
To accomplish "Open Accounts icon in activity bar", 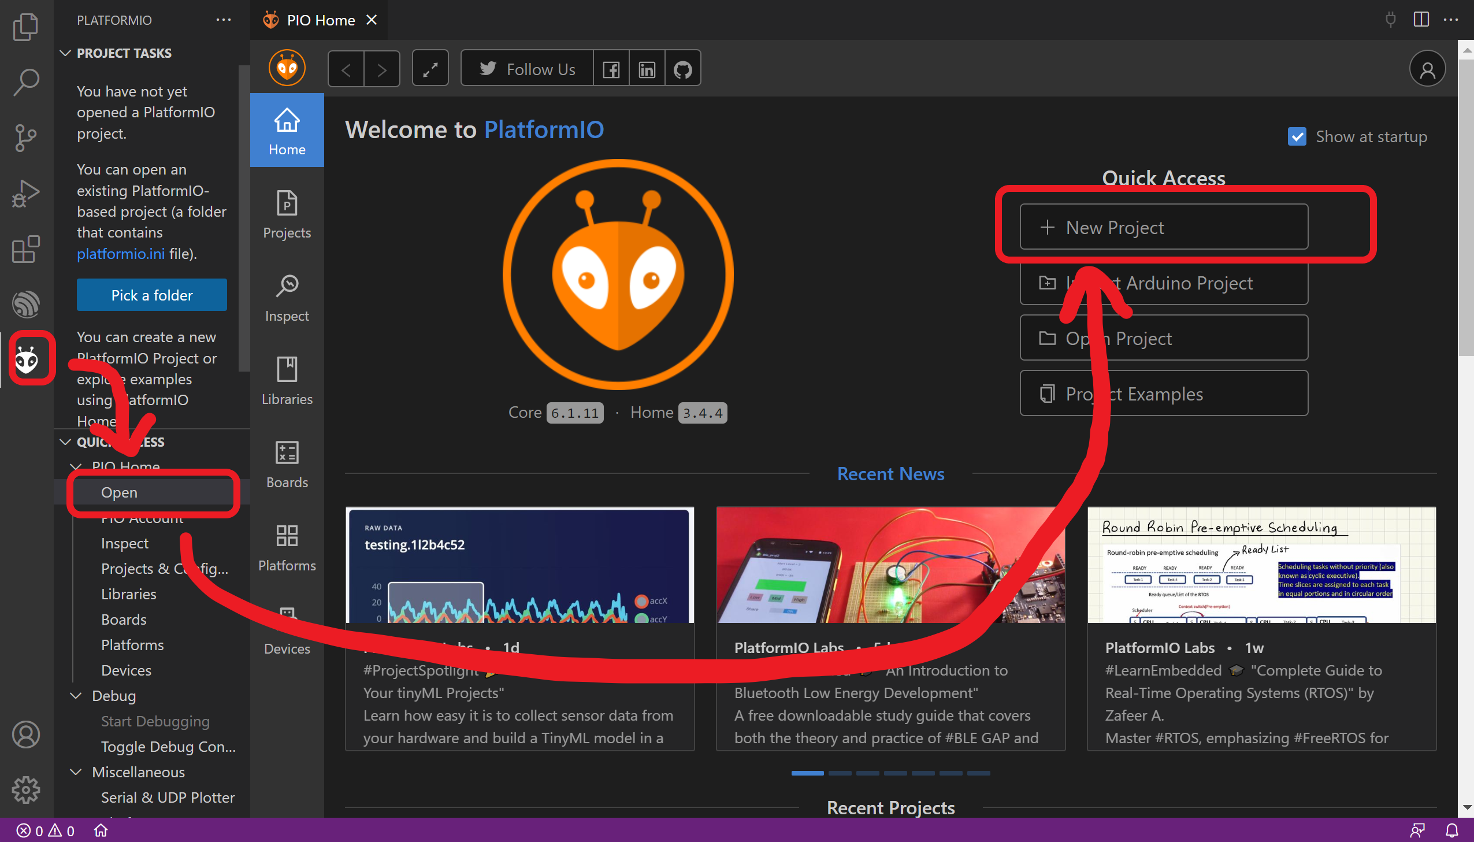I will click(x=26, y=735).
